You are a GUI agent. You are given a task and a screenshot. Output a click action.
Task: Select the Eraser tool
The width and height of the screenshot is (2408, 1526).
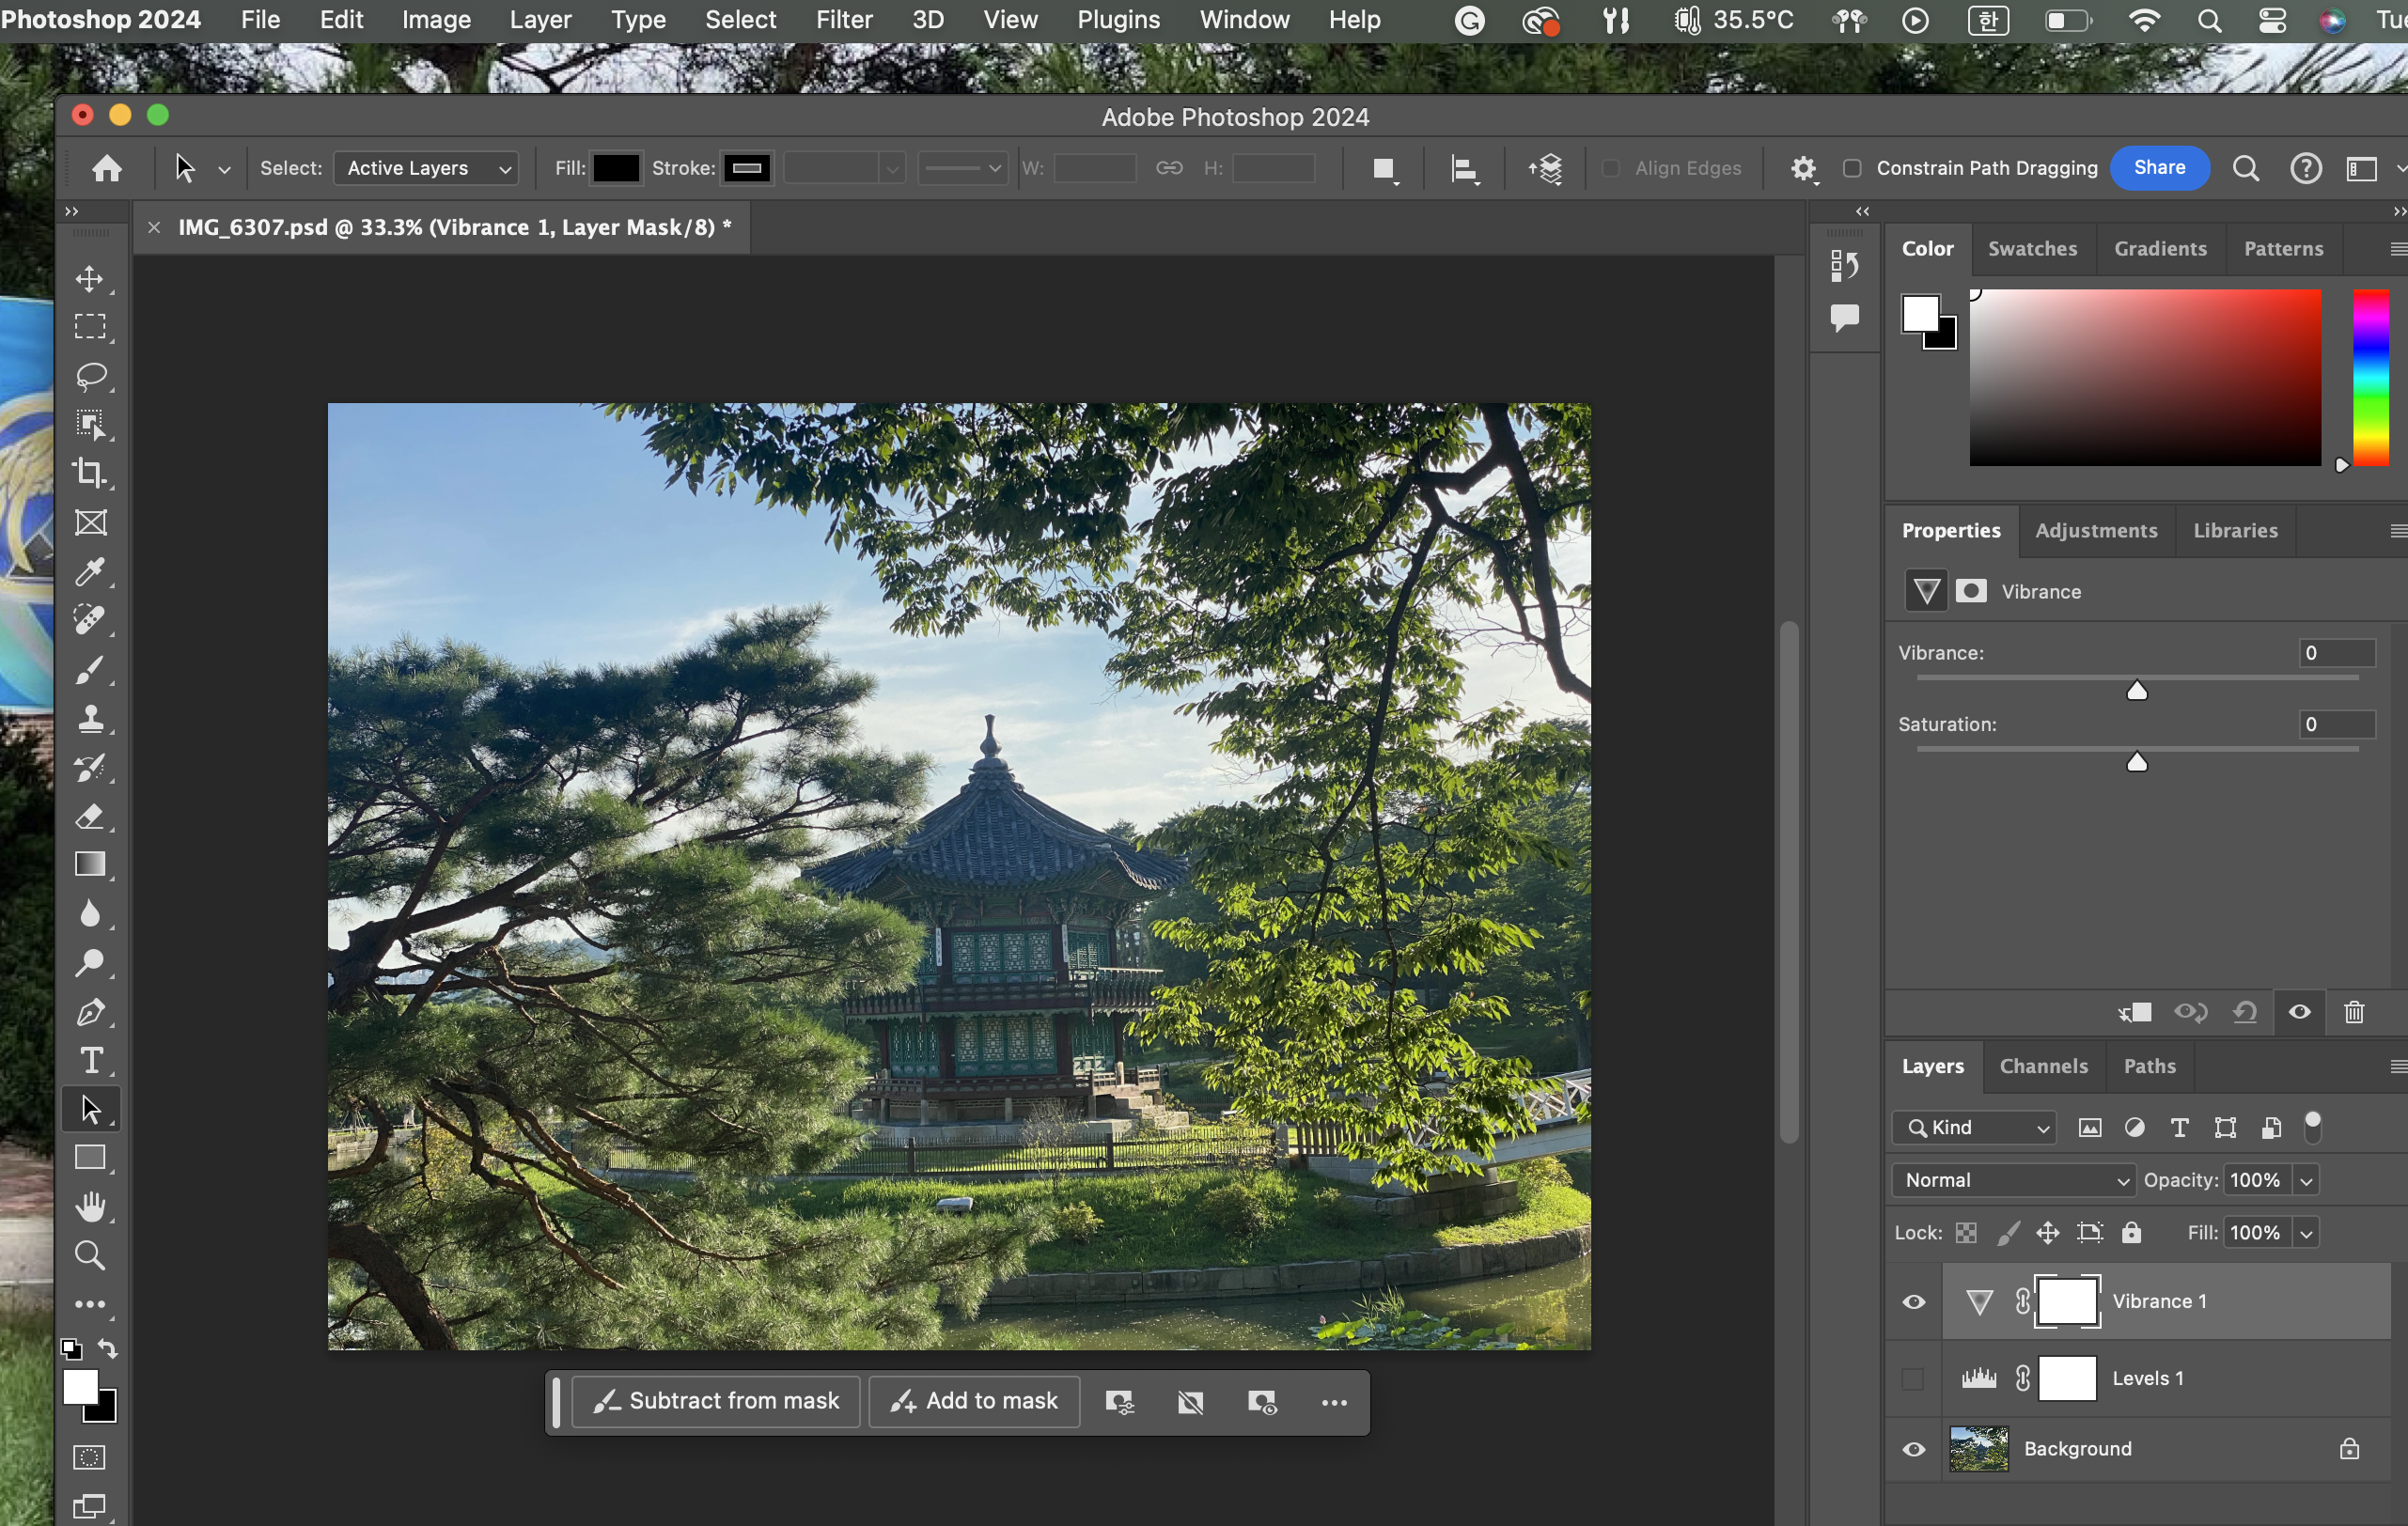pos(90,816)
